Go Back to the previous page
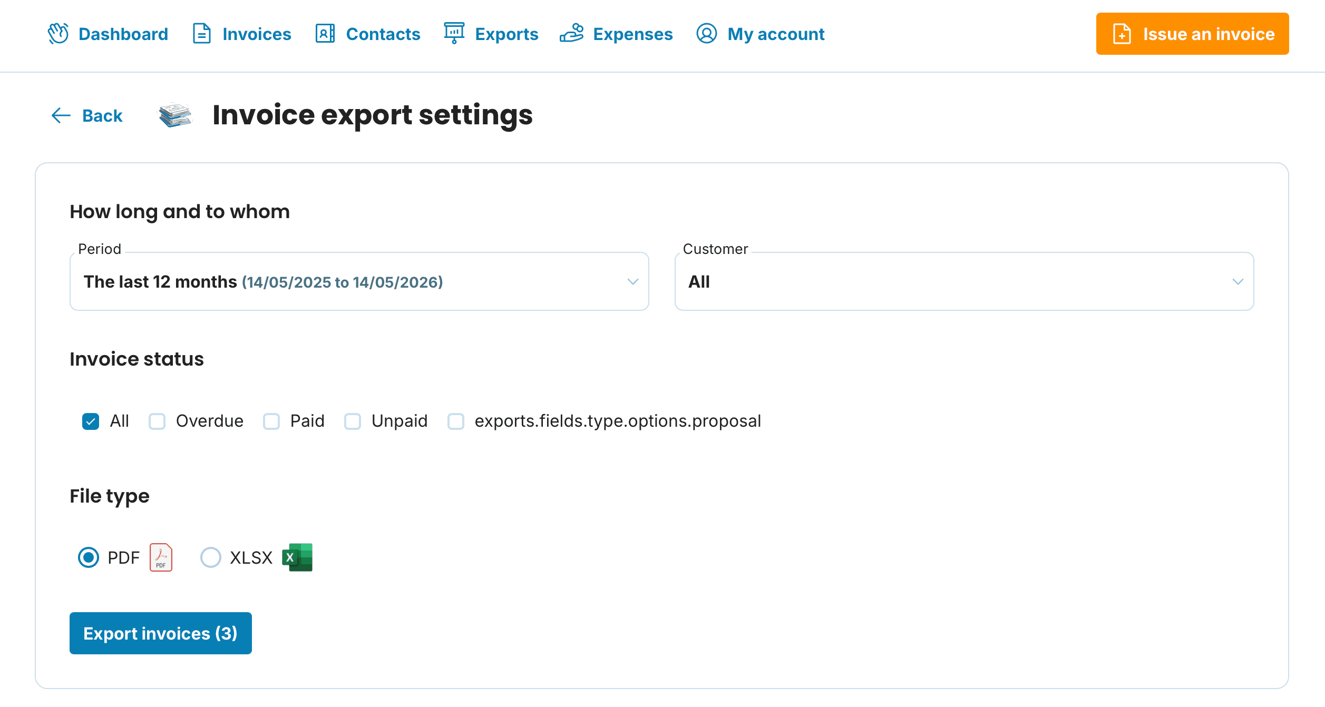Image resolution: width=1325 pixels, height=707 pixels. click(x=87, y=115)
